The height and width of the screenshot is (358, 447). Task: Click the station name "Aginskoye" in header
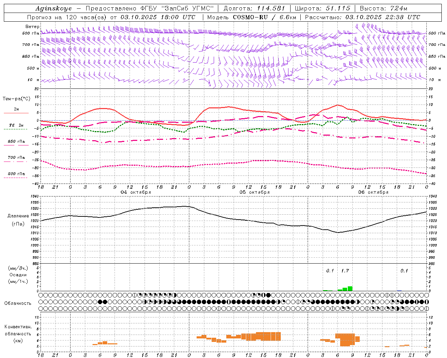[x=53, y=8]
